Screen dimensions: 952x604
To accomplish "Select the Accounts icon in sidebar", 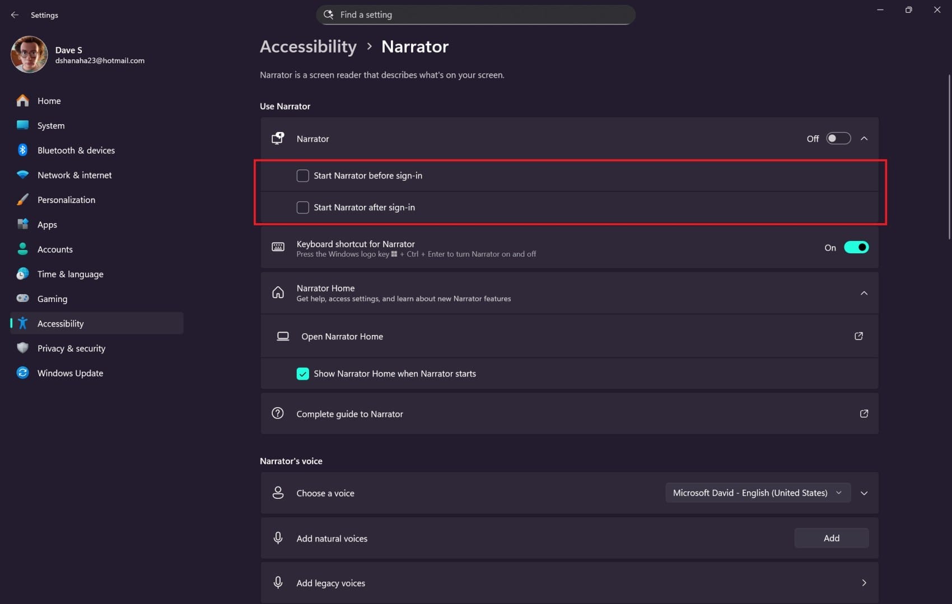I will pos(22,249).
